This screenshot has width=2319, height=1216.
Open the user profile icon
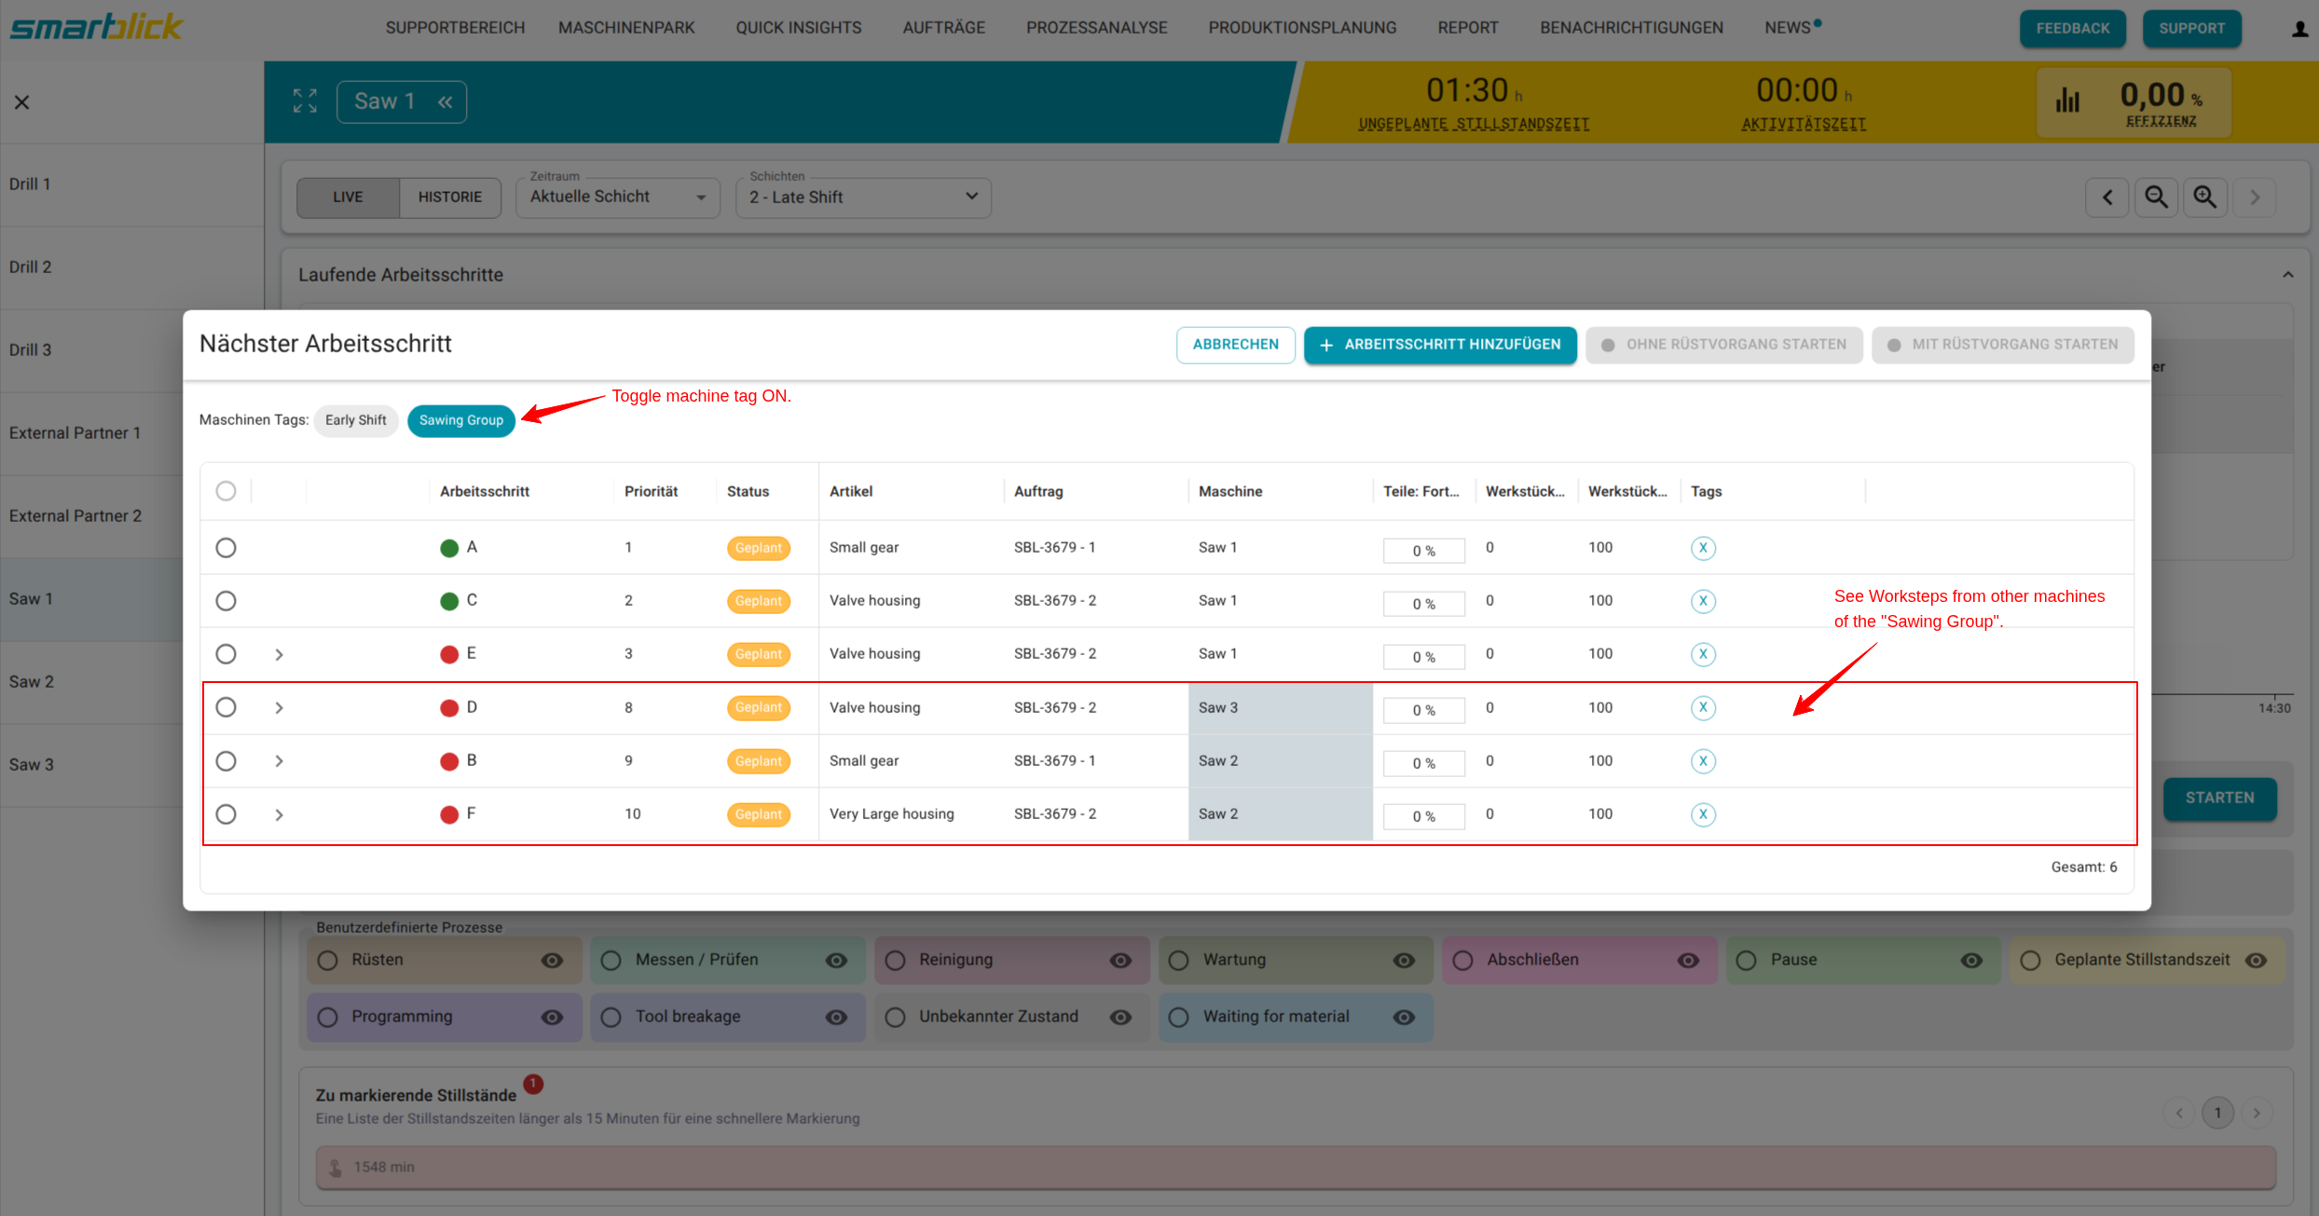click(x=2299, y=29)
